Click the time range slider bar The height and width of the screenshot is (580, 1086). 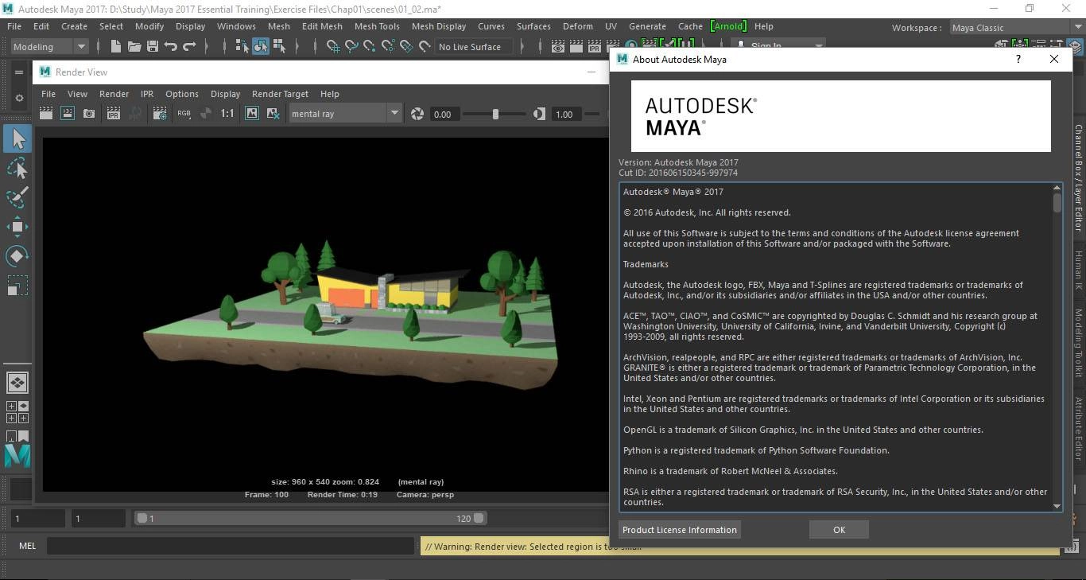point(310,518)
